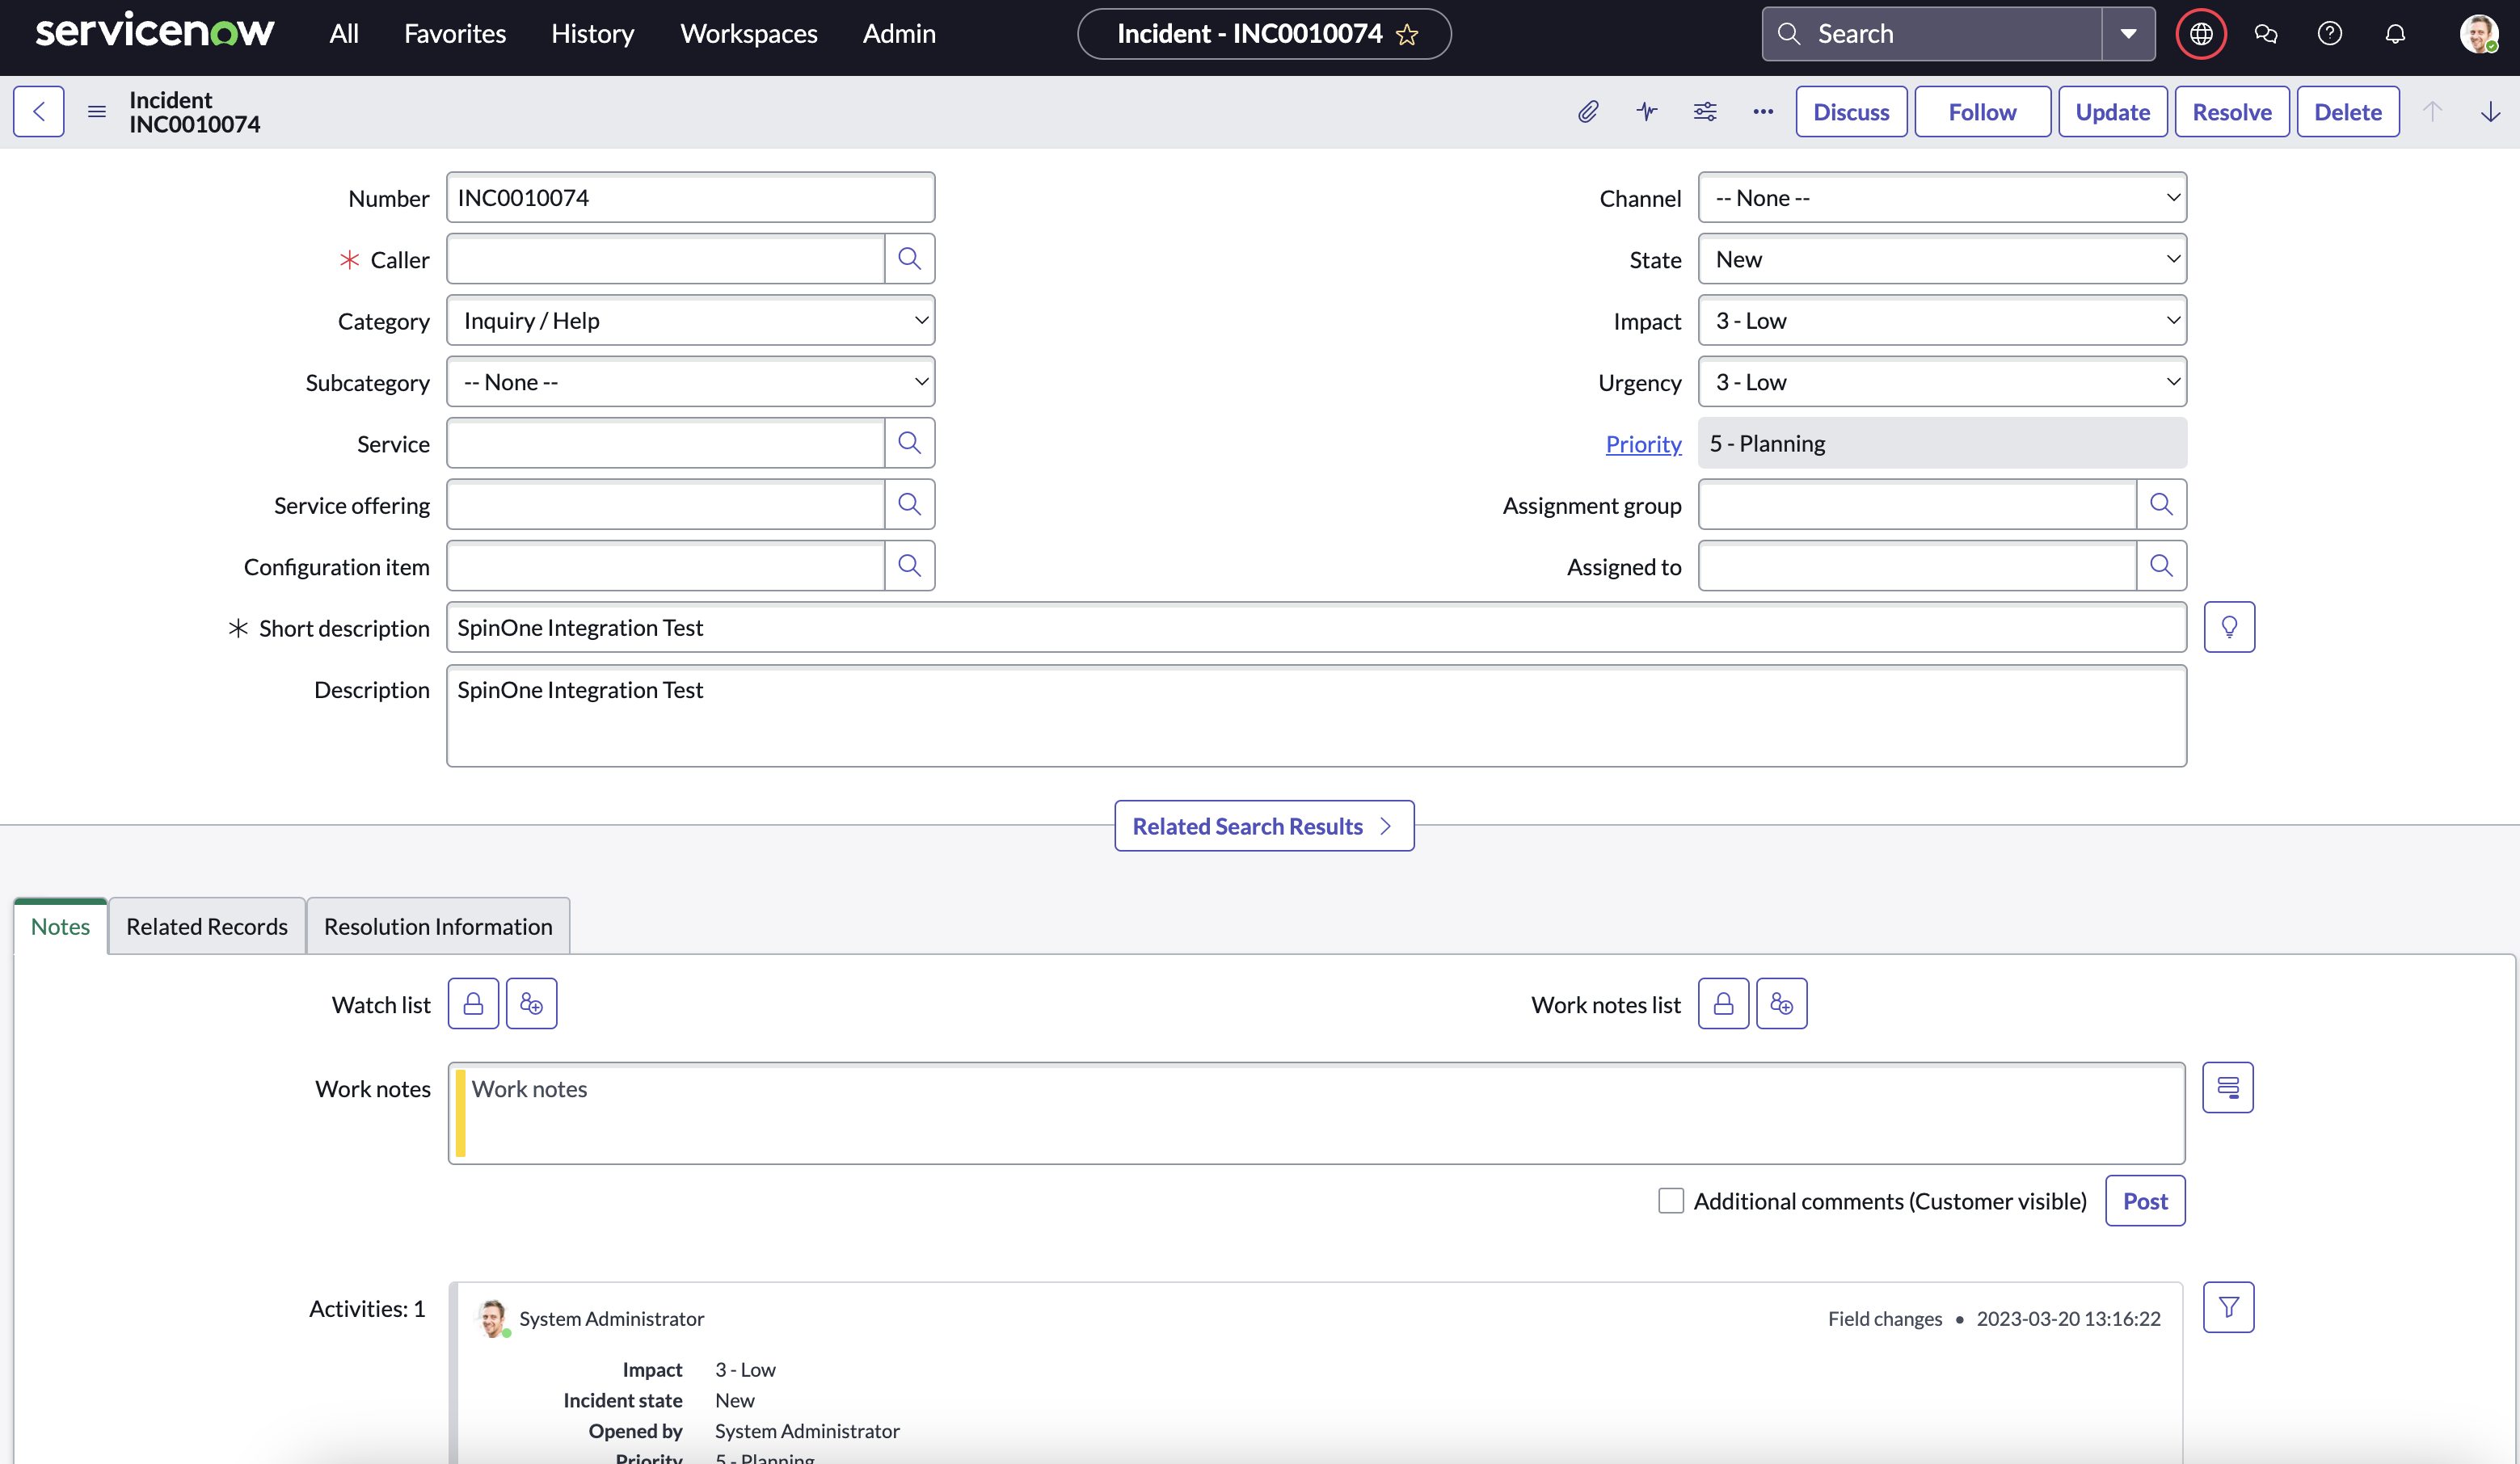Open notifications bell icon
The image size is (2520, 1464).
2395,34
